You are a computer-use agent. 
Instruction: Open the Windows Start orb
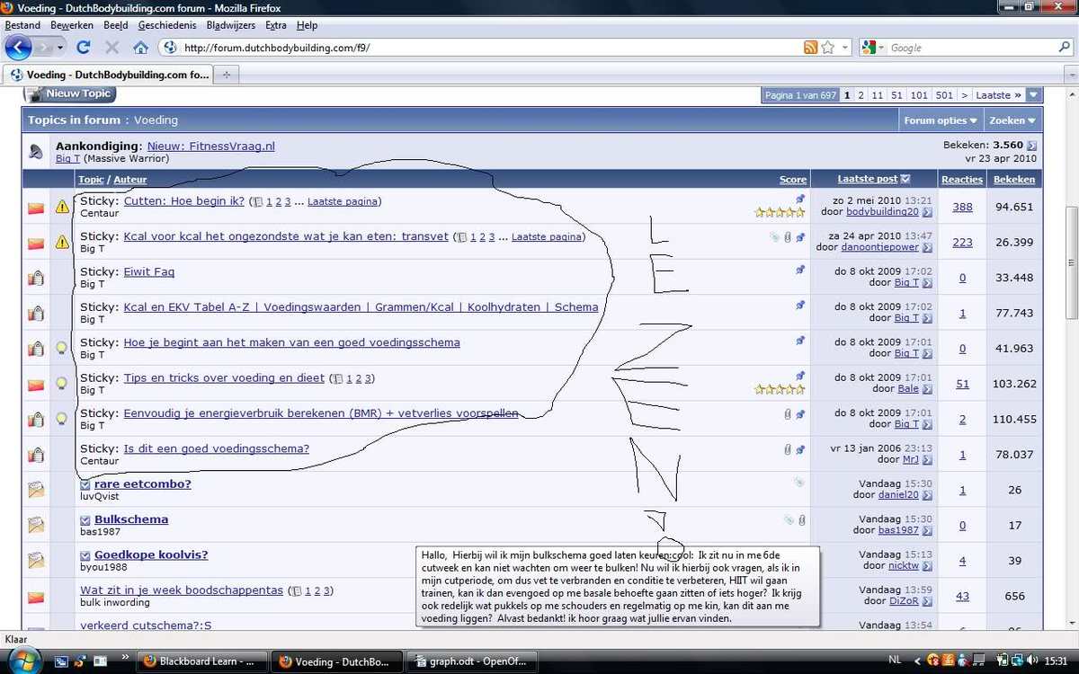point(24,661)
